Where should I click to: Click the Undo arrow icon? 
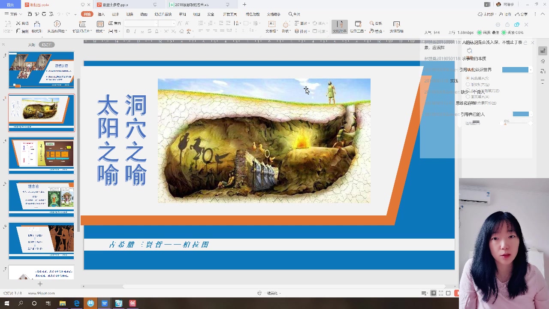[x=60, y=14]
